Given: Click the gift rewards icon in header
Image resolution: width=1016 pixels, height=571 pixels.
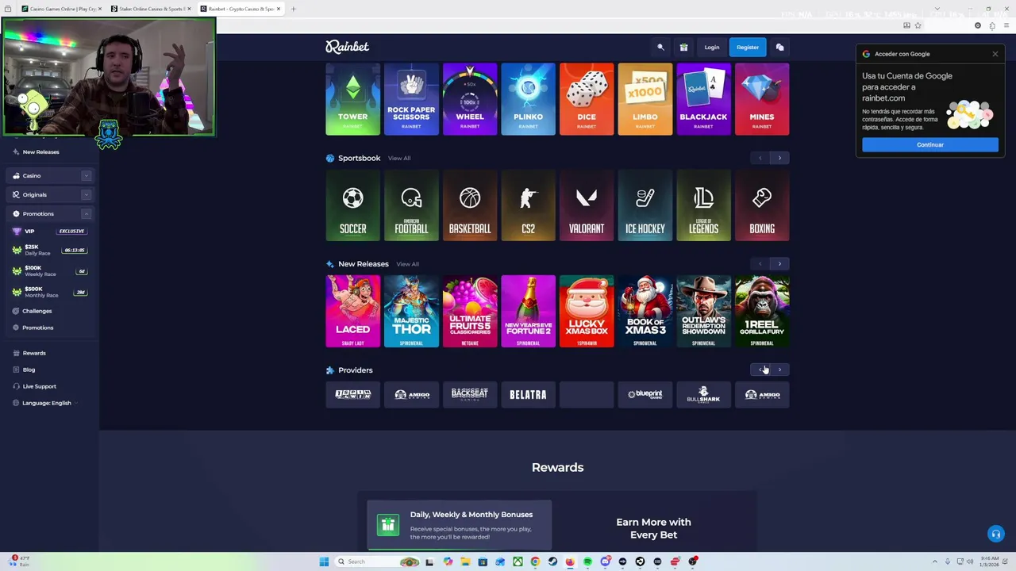Looking at the screenshot, I should point(683,47).
